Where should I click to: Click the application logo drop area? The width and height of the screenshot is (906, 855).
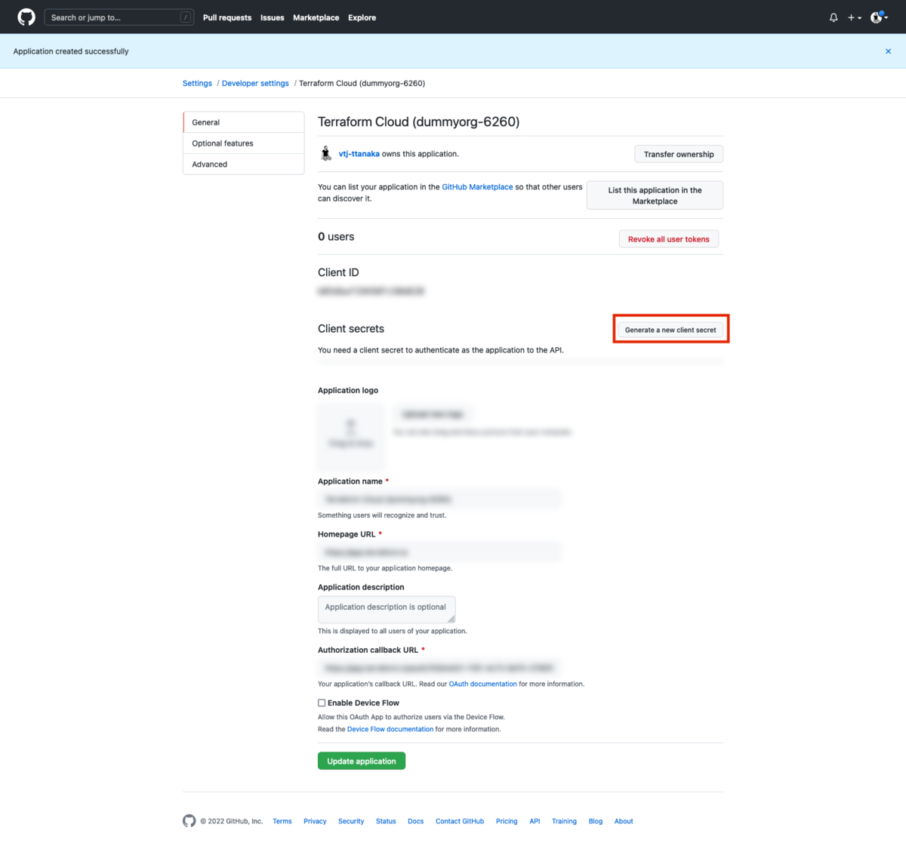[351, 438]
